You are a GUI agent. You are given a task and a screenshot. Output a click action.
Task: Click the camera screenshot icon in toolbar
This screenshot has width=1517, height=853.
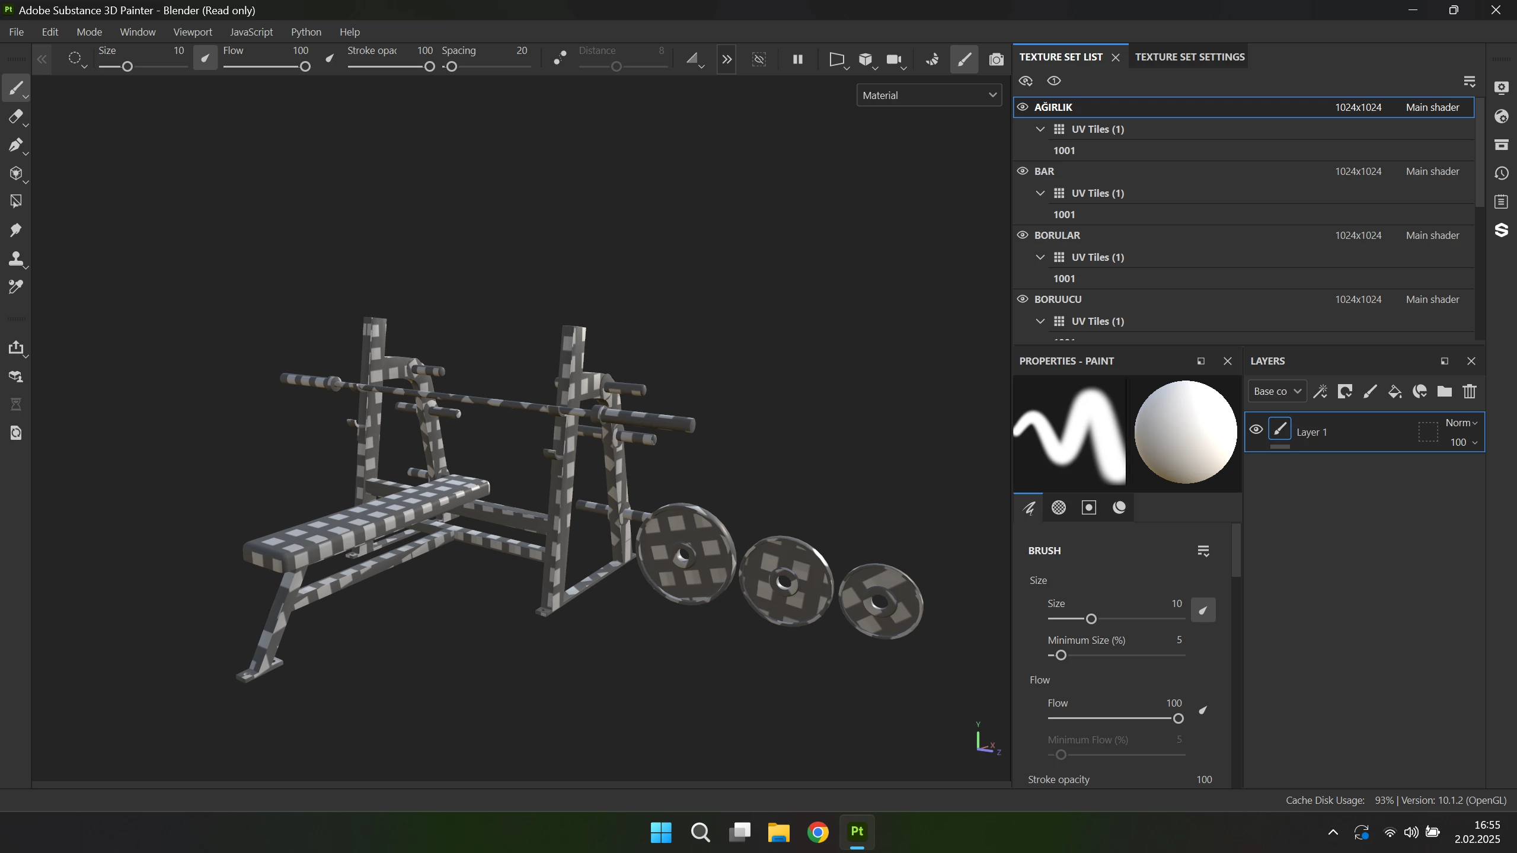coord(996,59)
